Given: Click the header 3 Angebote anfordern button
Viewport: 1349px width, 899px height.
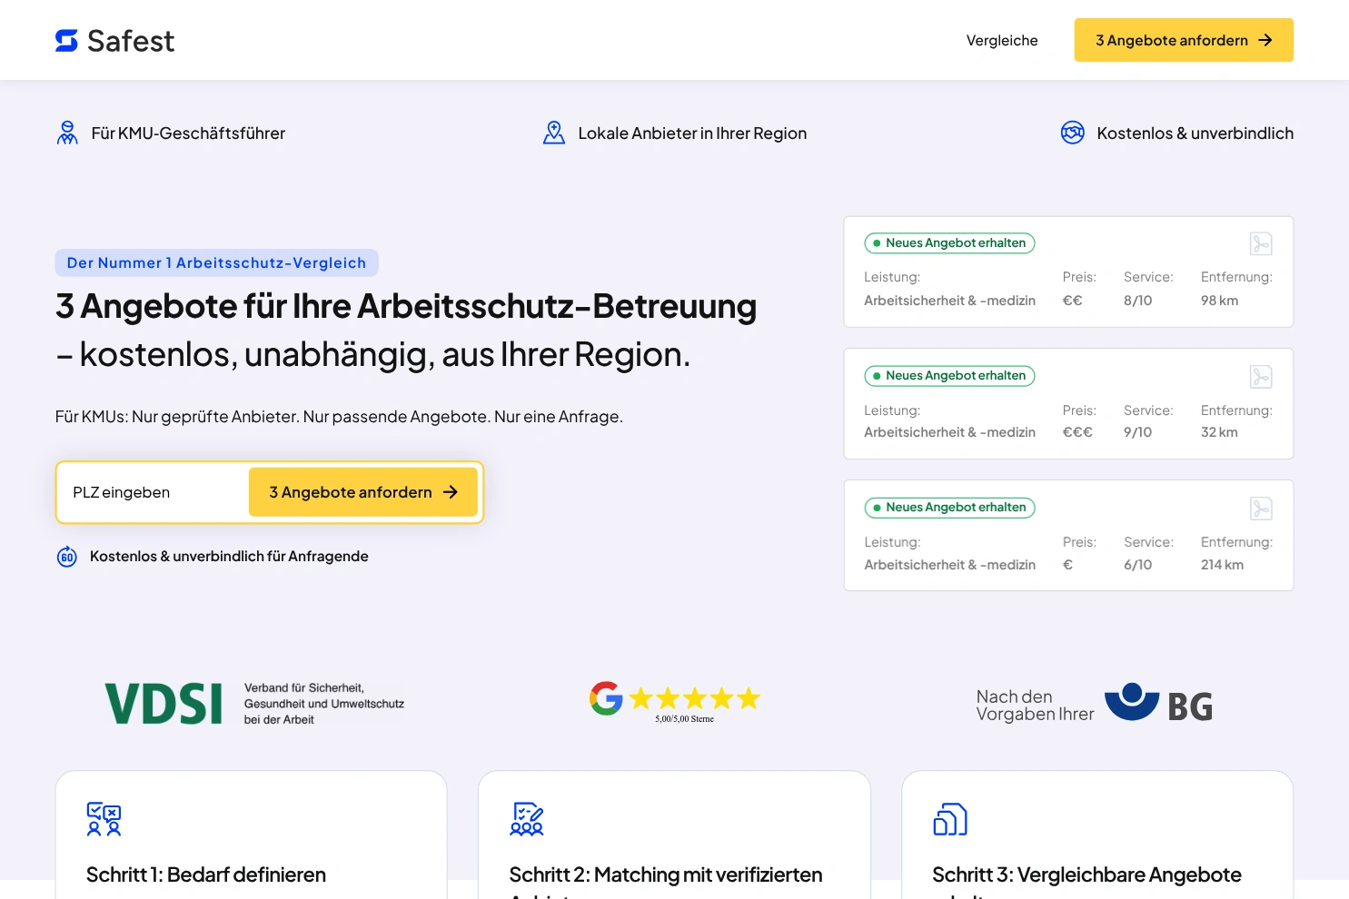Looking at the screenshot, I should [1184, 40].
